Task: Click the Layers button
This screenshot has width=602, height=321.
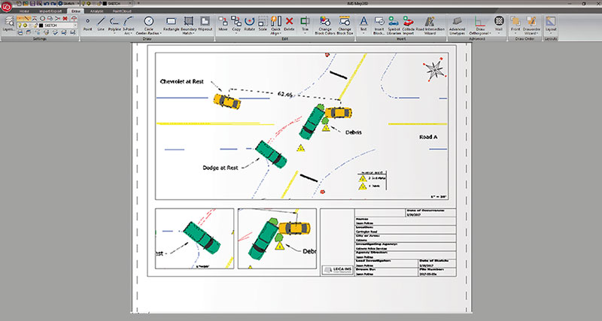Action: click(x=7, y=24)
